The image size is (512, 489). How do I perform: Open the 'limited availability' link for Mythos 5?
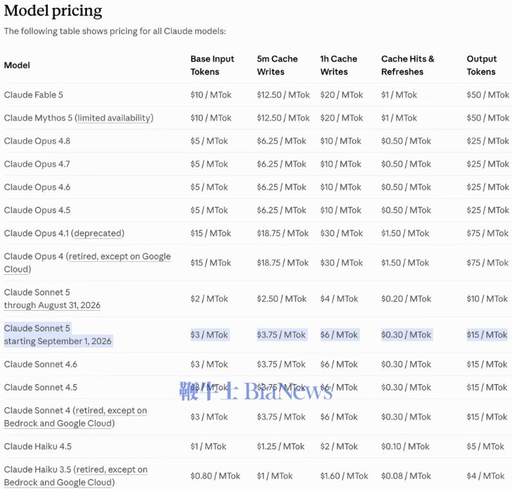click(114, 118)
